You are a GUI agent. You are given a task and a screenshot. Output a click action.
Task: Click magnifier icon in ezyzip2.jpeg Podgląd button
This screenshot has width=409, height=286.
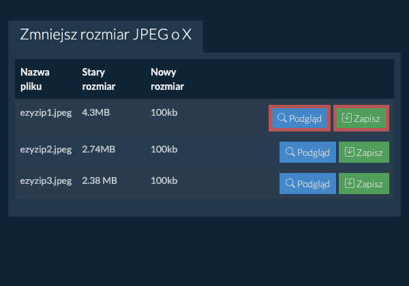(290, 153)
